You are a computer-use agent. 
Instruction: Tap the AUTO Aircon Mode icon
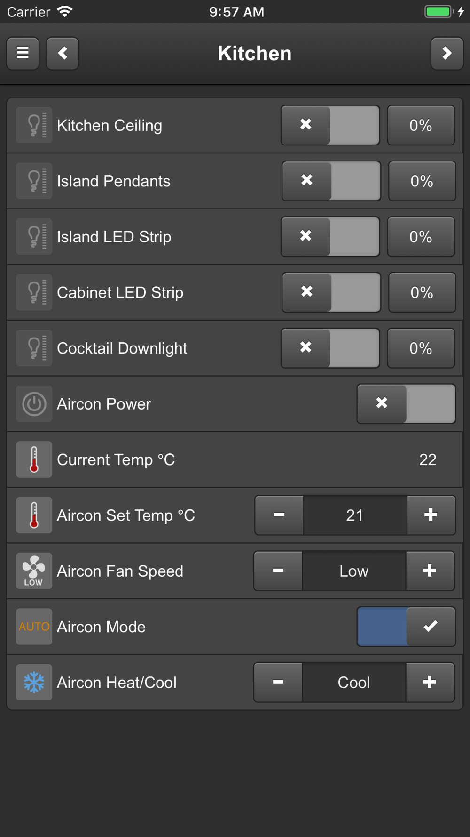[34, 627]
